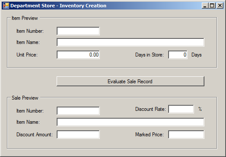Click the Discount Rate field
This screenshot has width=226, height=157.
click(181, 109)
